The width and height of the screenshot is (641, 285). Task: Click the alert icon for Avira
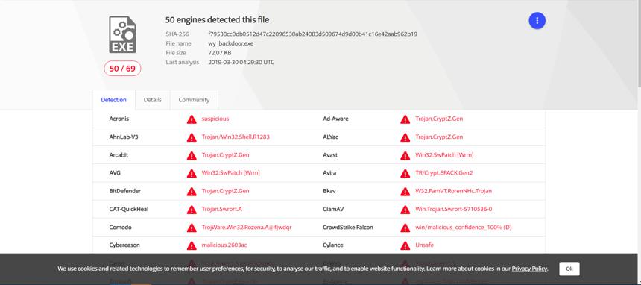tap(405, 173)
